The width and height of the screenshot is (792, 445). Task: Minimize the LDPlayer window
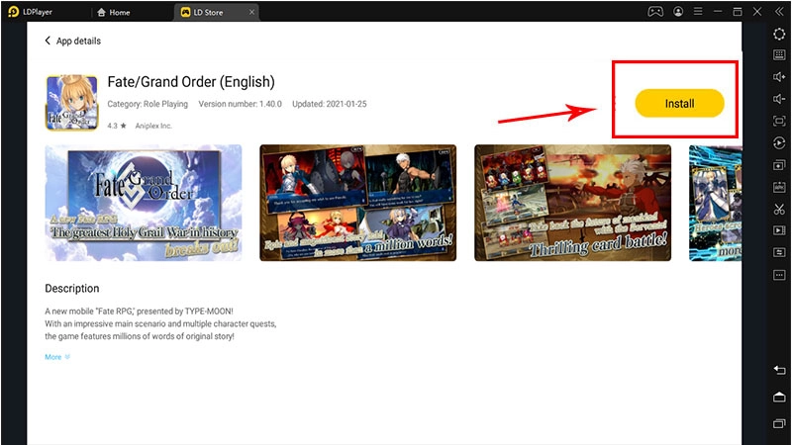pos(718,11)
